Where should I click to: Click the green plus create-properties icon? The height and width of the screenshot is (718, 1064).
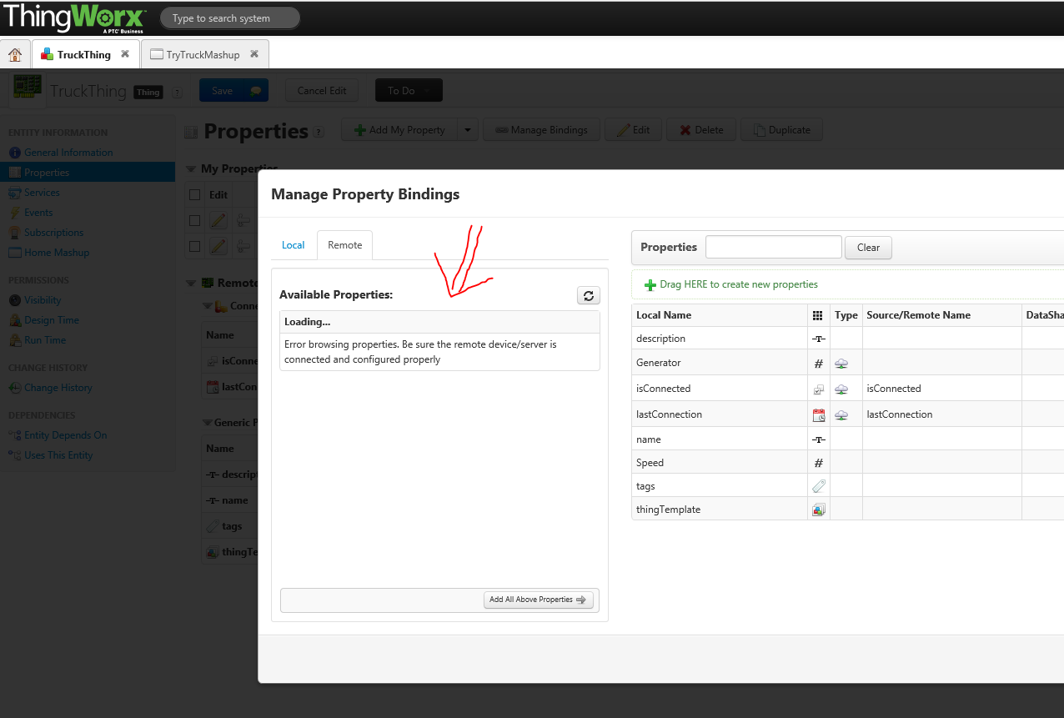click(650, 285)
